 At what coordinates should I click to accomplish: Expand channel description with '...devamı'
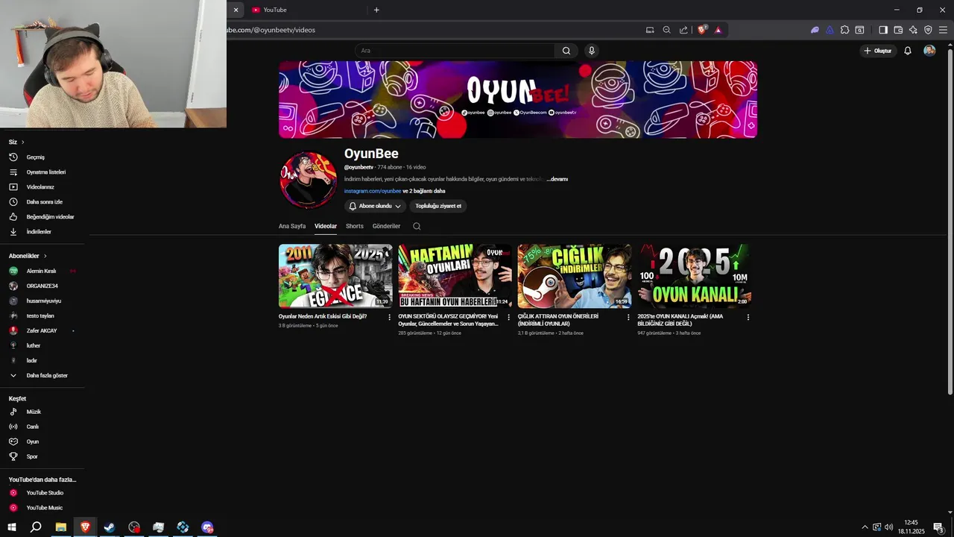point(557,179)
